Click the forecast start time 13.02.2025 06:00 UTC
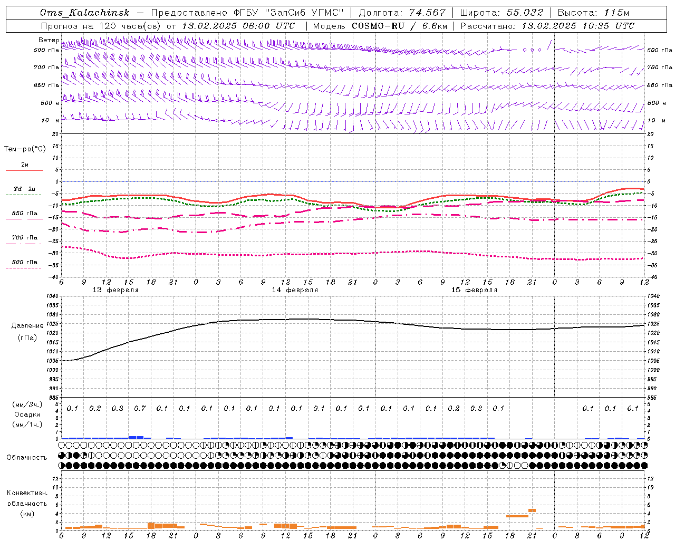The image size is (675, 540). pos(238,26)
